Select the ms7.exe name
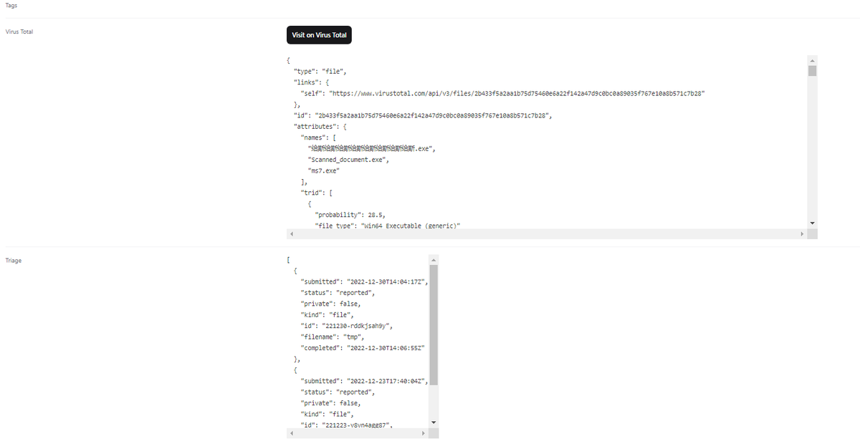This screenshot has height=444, width=860. tap(324, 170)
